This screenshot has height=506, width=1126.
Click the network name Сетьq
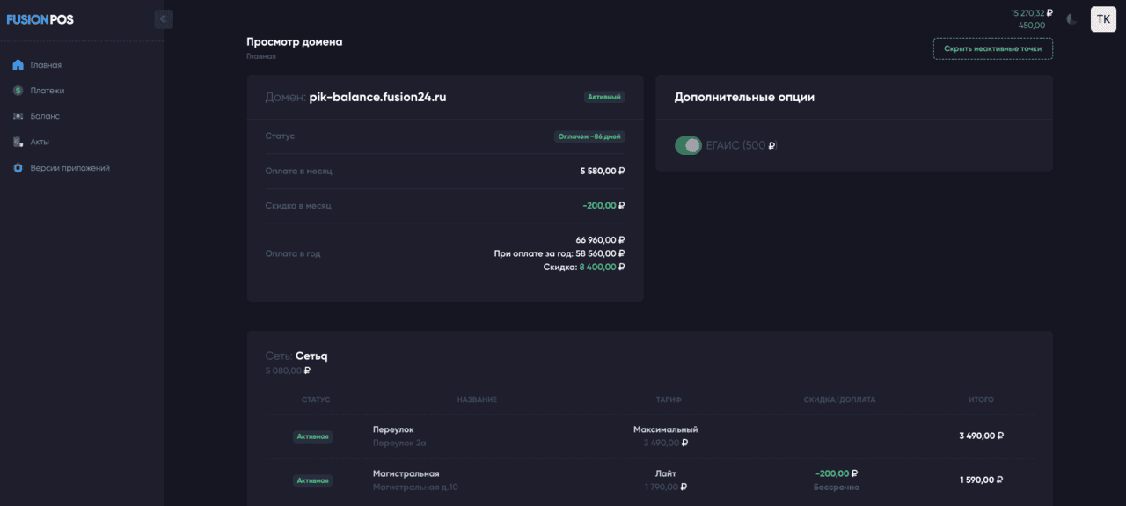pyautogui.click(x=311, y=356)
